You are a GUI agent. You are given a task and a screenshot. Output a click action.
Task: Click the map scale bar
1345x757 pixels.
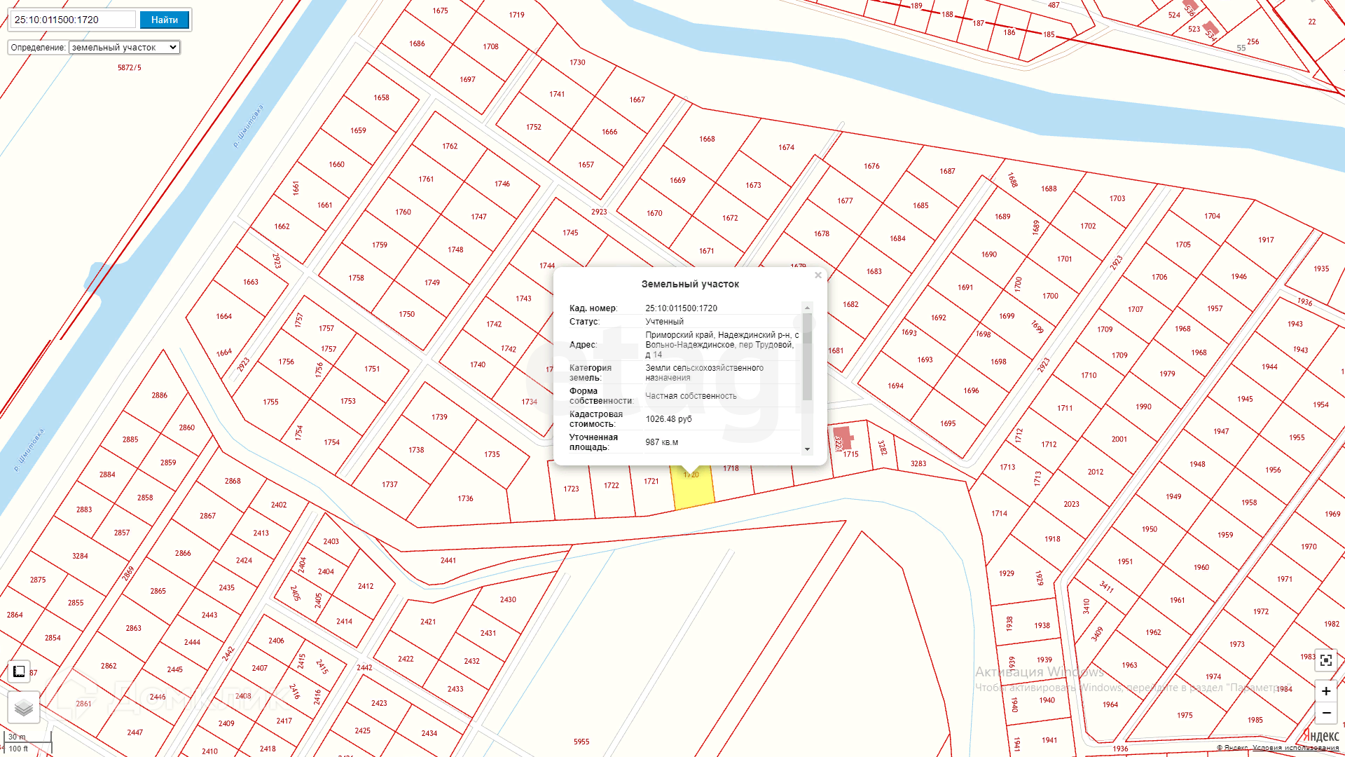28,744
